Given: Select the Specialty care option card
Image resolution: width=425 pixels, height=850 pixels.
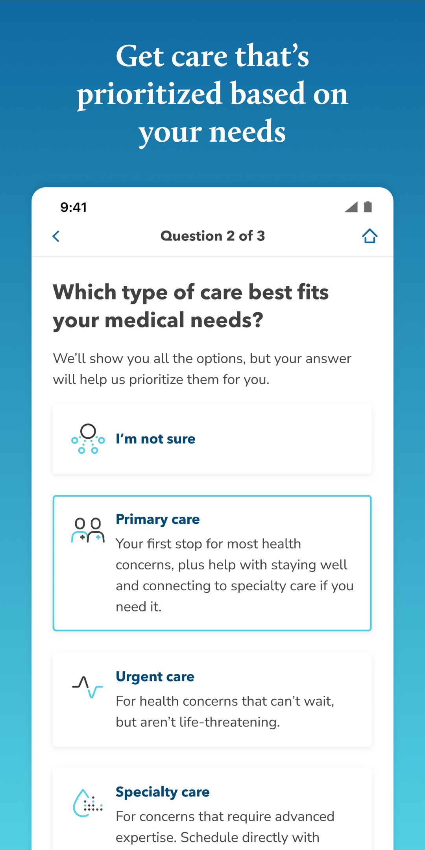Looking at the screenshot, I should click(212, 809).
